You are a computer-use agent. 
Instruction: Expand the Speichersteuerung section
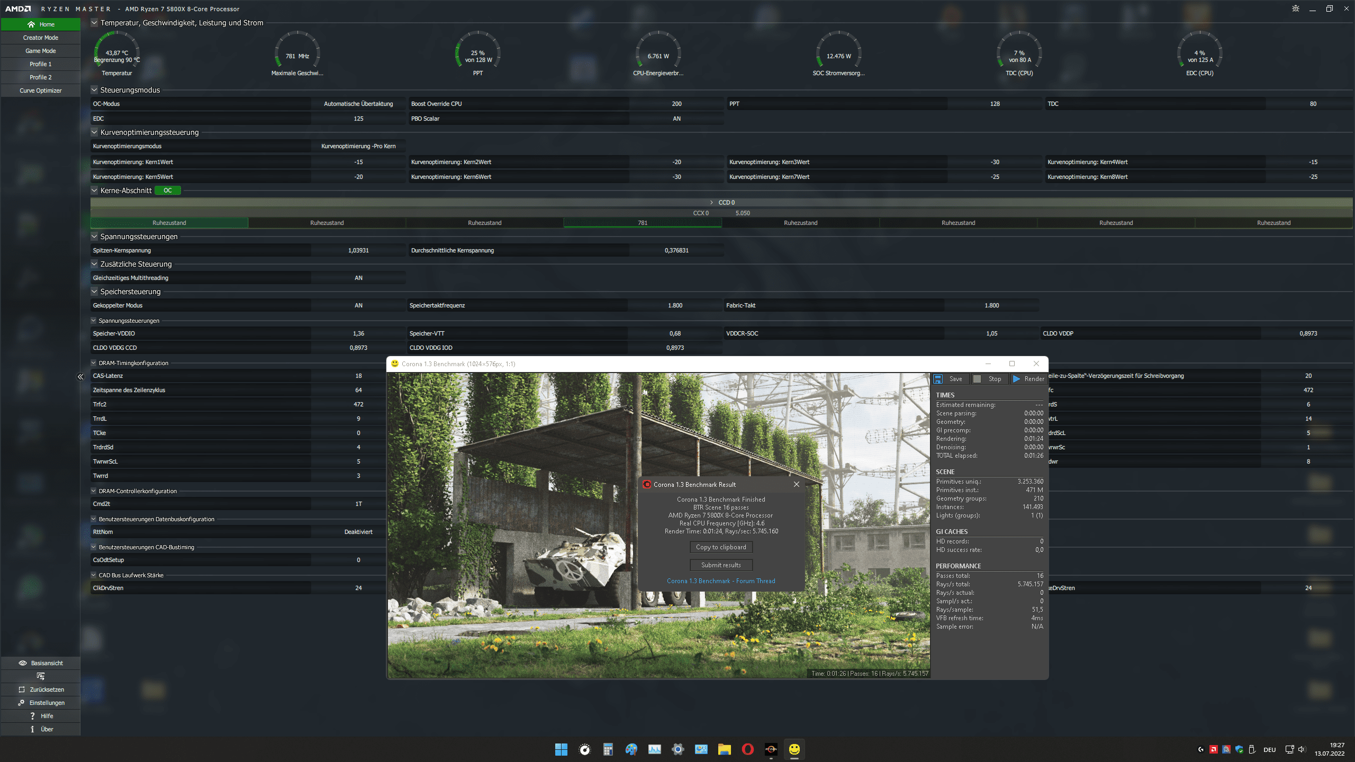coord(94,291)
